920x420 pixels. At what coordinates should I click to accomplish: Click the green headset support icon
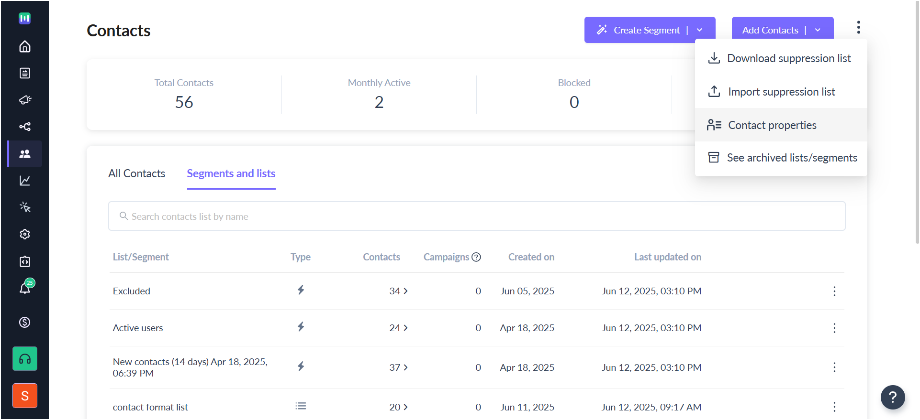point(25,359)
